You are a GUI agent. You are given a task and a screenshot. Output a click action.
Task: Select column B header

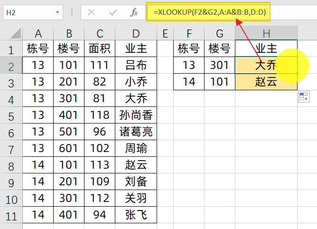pyautogui.click(x=69, y=33)
